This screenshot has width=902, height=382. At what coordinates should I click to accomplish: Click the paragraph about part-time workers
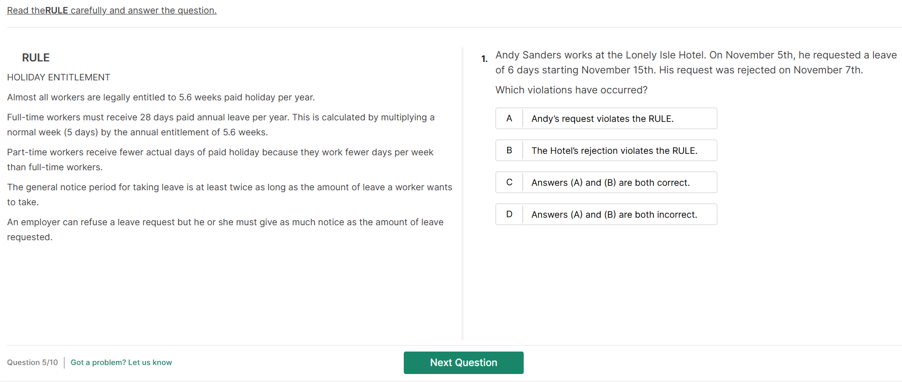[220, 160]
